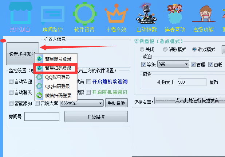Open the 软件设置 gear icon
The width and height of the screenshot is (225, 157).
[85, 13]
